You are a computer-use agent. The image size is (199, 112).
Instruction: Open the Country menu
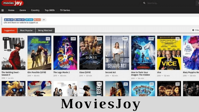(x=35, y=10)
